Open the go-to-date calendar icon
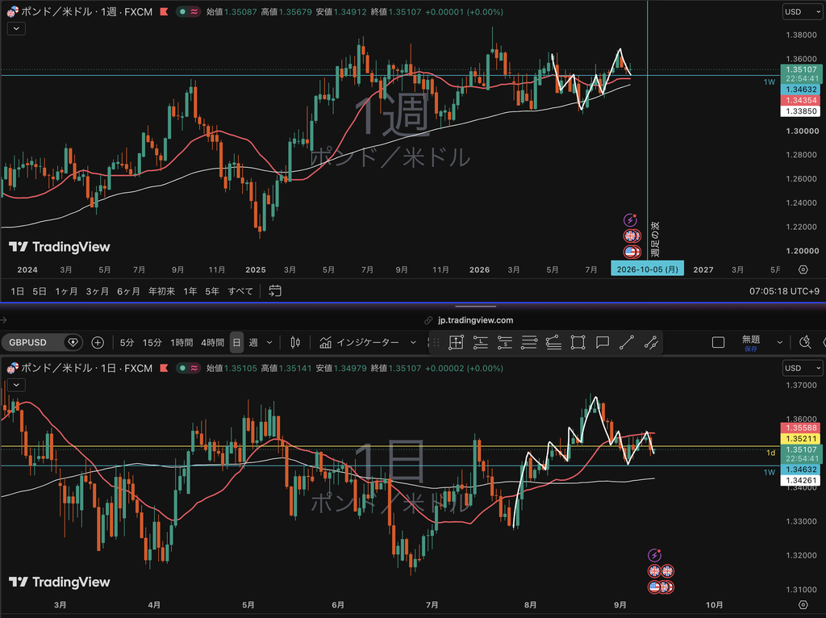The image size is (826, 618). 275,290
